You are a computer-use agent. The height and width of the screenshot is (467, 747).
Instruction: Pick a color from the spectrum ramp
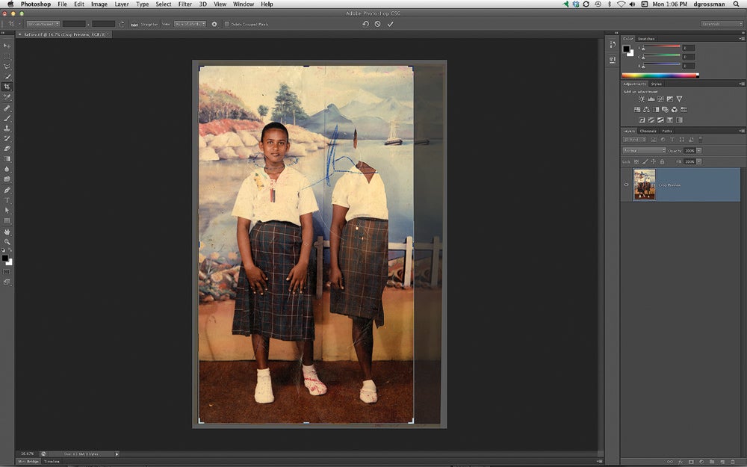660,75
